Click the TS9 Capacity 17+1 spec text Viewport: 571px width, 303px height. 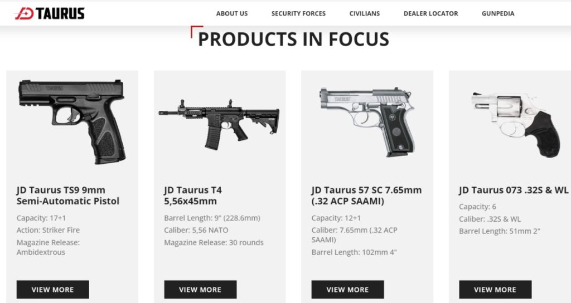click(x=41, y=218)
